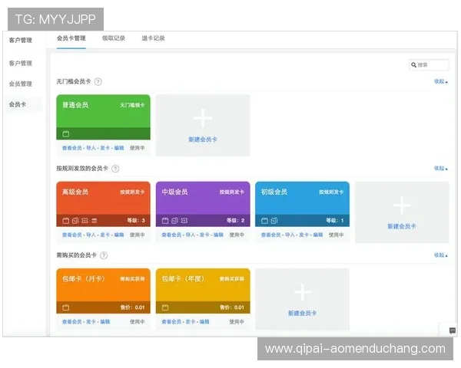Select the blue 初级会员 card

[302, 204]
